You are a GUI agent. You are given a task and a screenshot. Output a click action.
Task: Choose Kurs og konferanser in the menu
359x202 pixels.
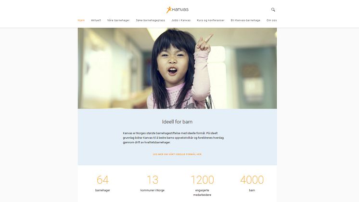pyautogui.click(x=210, y=20)
